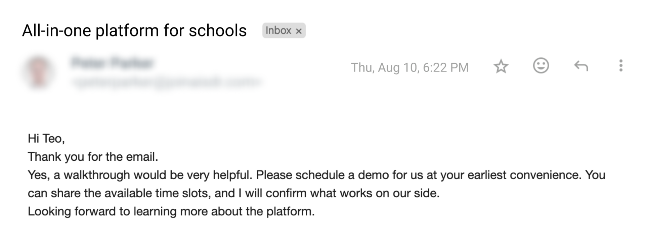Click the line "Thank you for the email."
The image size is (645, 251).
93,157
